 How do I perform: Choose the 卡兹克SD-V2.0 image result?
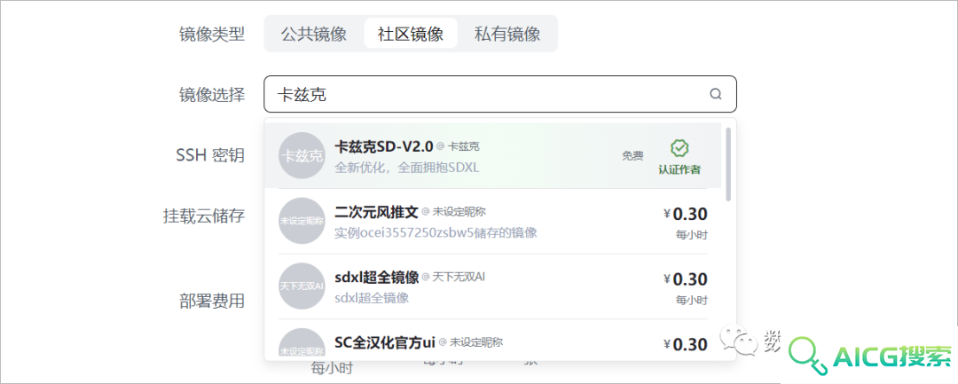(x=493, y=156)
